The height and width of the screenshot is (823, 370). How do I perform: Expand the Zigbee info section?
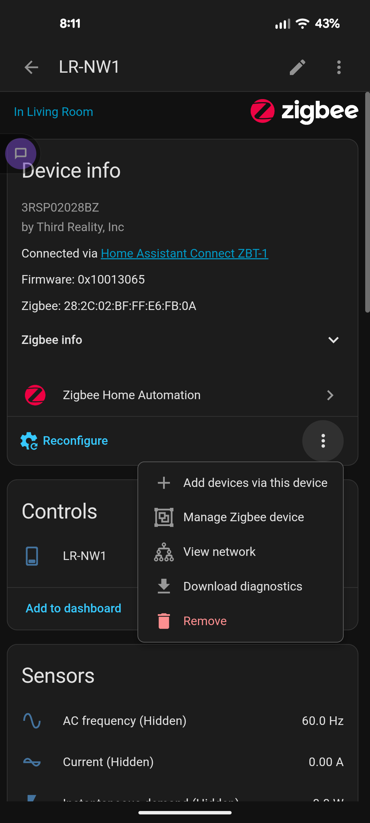click(x=333, y=340)
